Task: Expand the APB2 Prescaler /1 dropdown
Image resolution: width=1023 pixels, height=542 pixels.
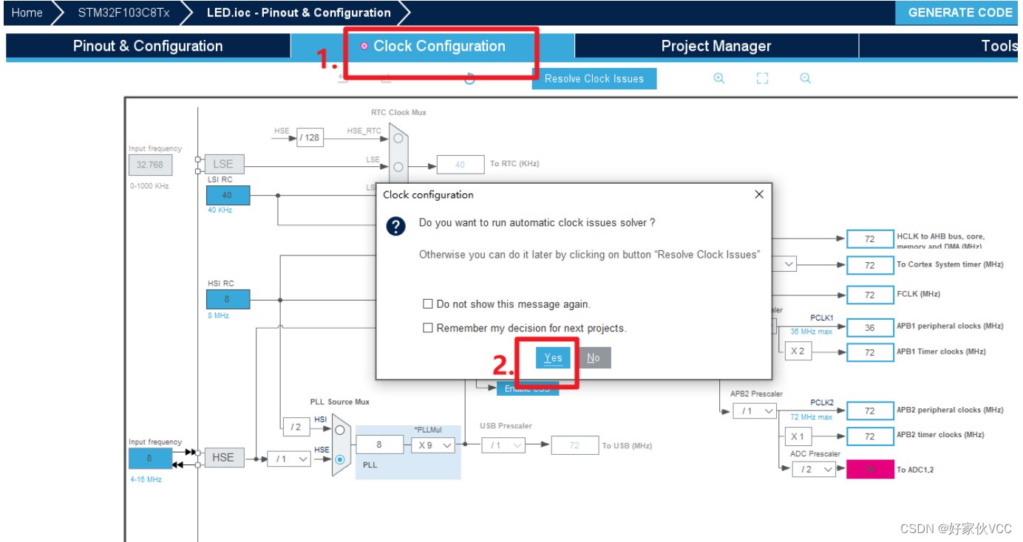Action: tap(755, 411)
